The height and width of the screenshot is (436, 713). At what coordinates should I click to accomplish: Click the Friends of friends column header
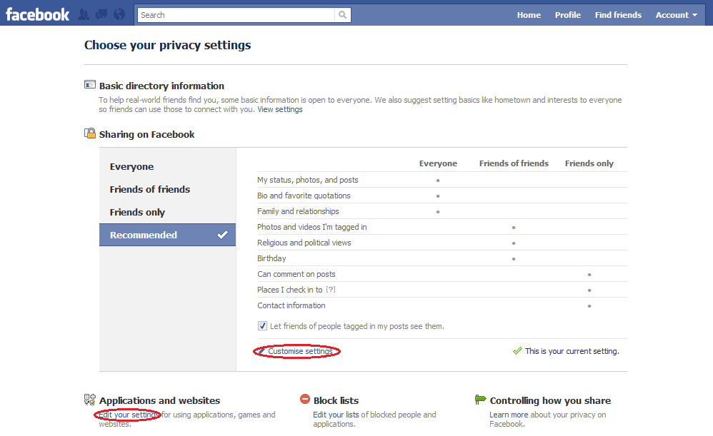click(x=514, y=163)
